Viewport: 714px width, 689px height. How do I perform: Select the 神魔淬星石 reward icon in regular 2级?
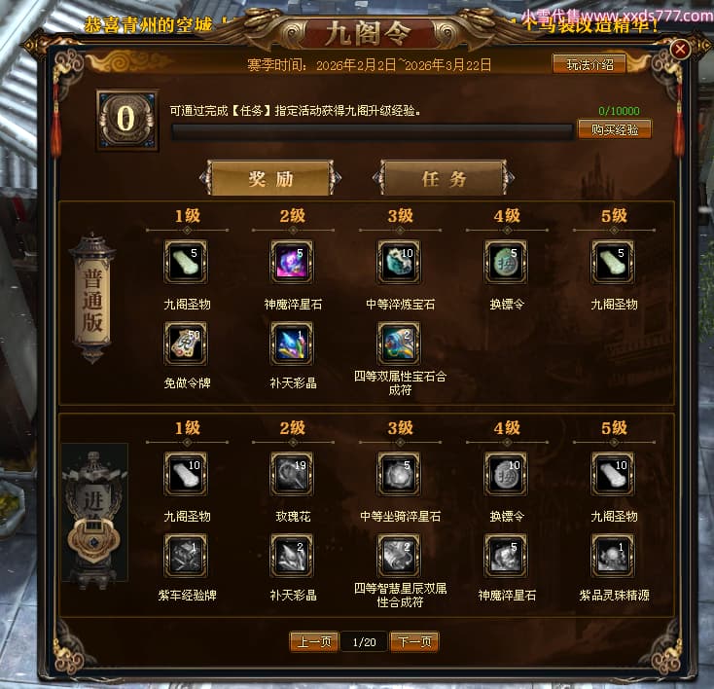pos(292,262)
